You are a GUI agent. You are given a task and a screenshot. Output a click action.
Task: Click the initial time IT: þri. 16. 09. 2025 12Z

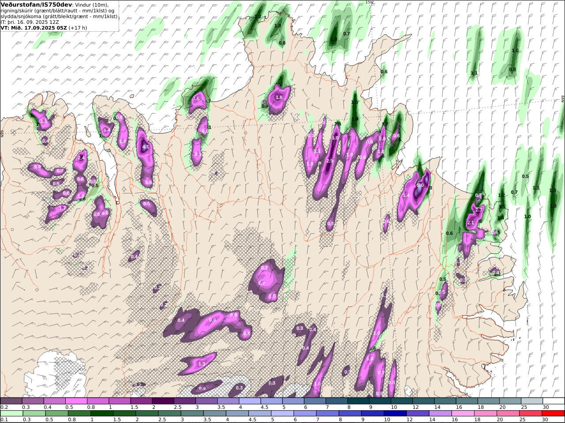tap(30, 22)
